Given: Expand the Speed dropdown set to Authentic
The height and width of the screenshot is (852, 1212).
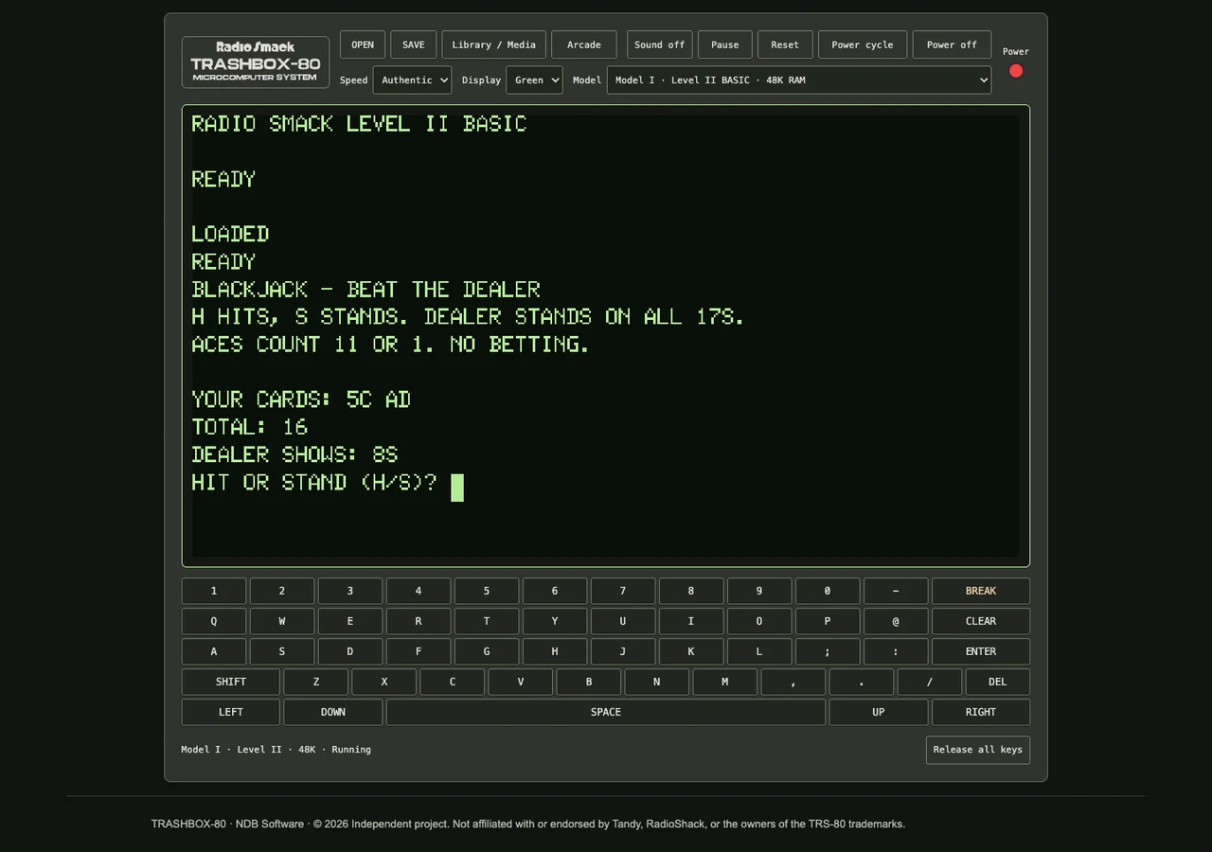Looking at the screenshot, I should pos(412,80).
